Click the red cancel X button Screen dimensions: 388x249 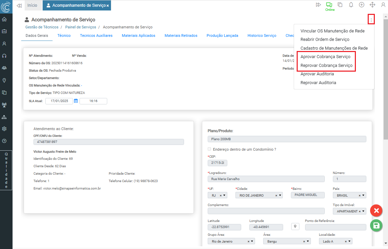pos(376,211)
